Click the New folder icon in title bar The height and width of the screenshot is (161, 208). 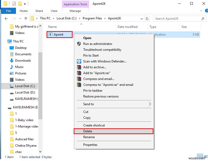tap(19, 4)
